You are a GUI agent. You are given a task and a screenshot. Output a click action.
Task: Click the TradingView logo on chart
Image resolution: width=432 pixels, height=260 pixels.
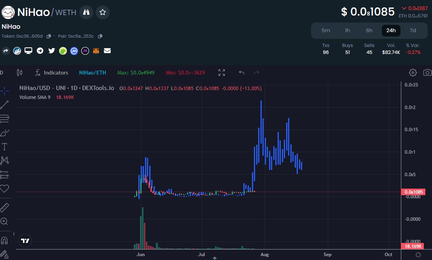coord(25,241)
